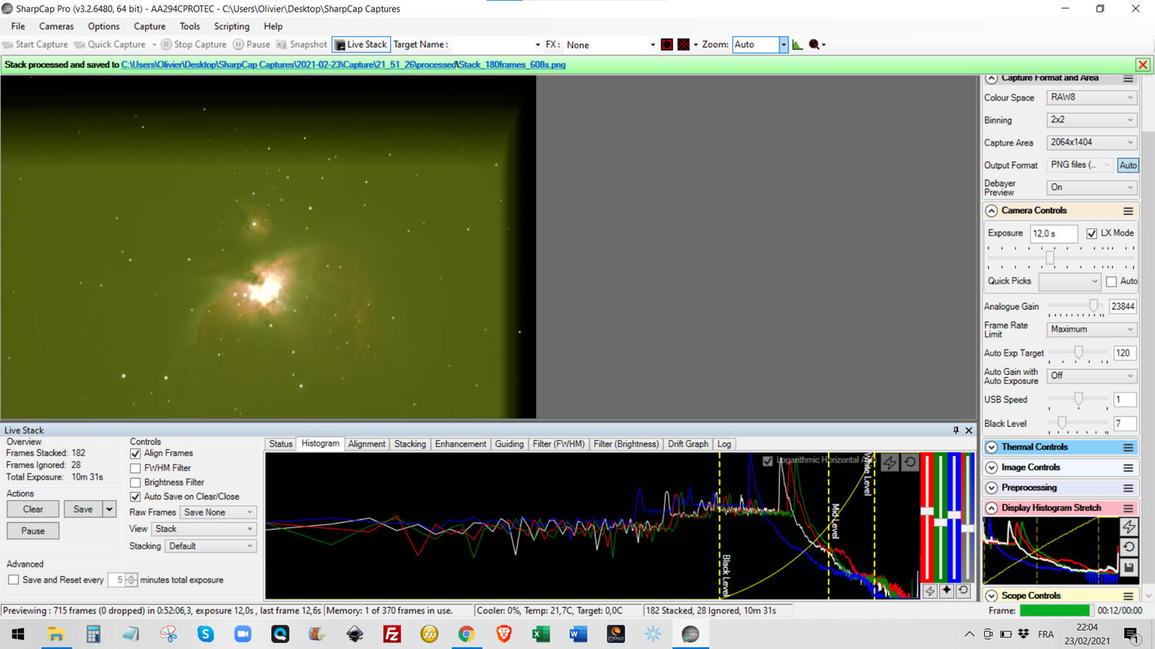Expand the Thermal Controls section
This screenshot has height=649, width=1155.
pyautogui.click(x=992, y=447)
